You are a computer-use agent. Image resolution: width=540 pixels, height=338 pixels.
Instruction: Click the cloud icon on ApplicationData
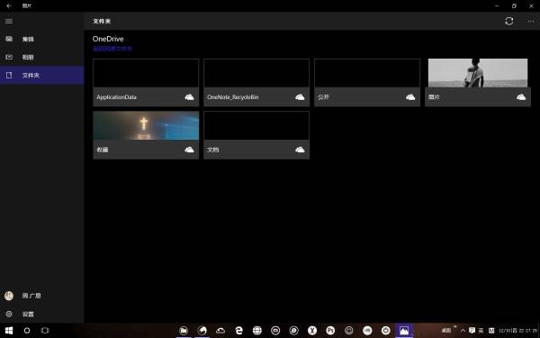[189, 97]
